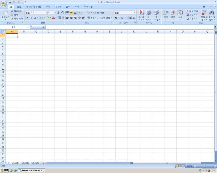Click the comma style icon
217x173 pixels.
pyautogui.click(x=126, y=18)
